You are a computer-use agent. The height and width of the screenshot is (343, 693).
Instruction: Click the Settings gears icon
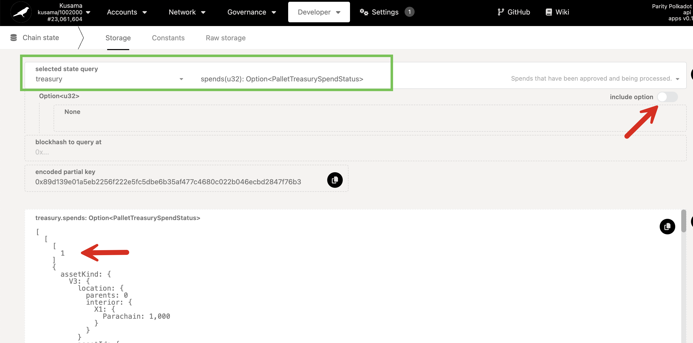pyautogui.click(x=364, y=12)
